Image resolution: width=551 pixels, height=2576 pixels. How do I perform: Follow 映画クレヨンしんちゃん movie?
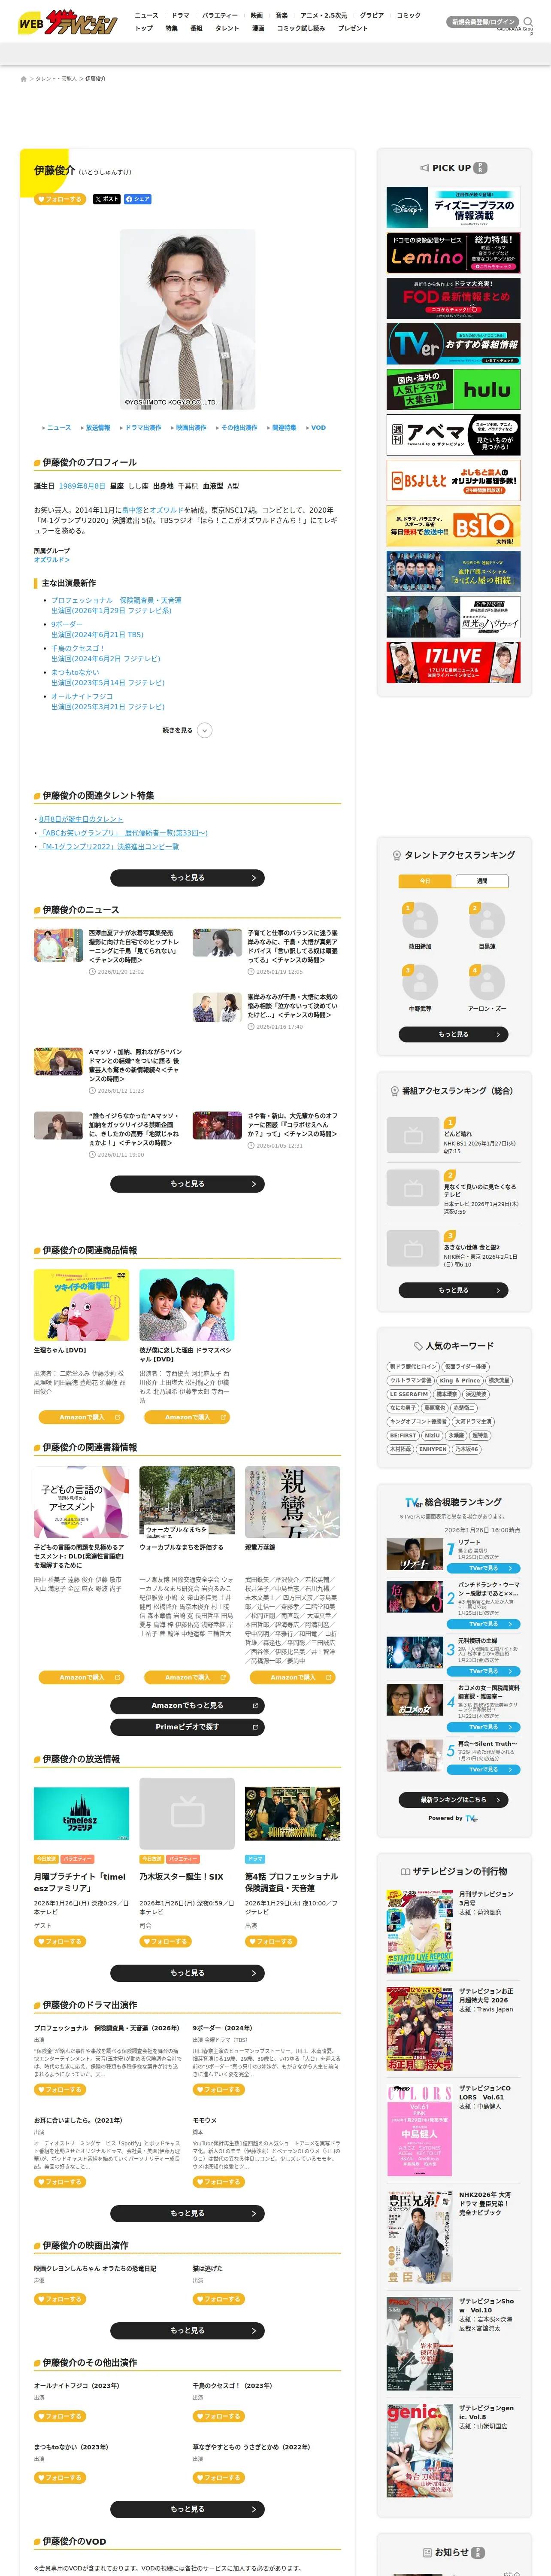pyautogui.click(x=60, y=2299)
